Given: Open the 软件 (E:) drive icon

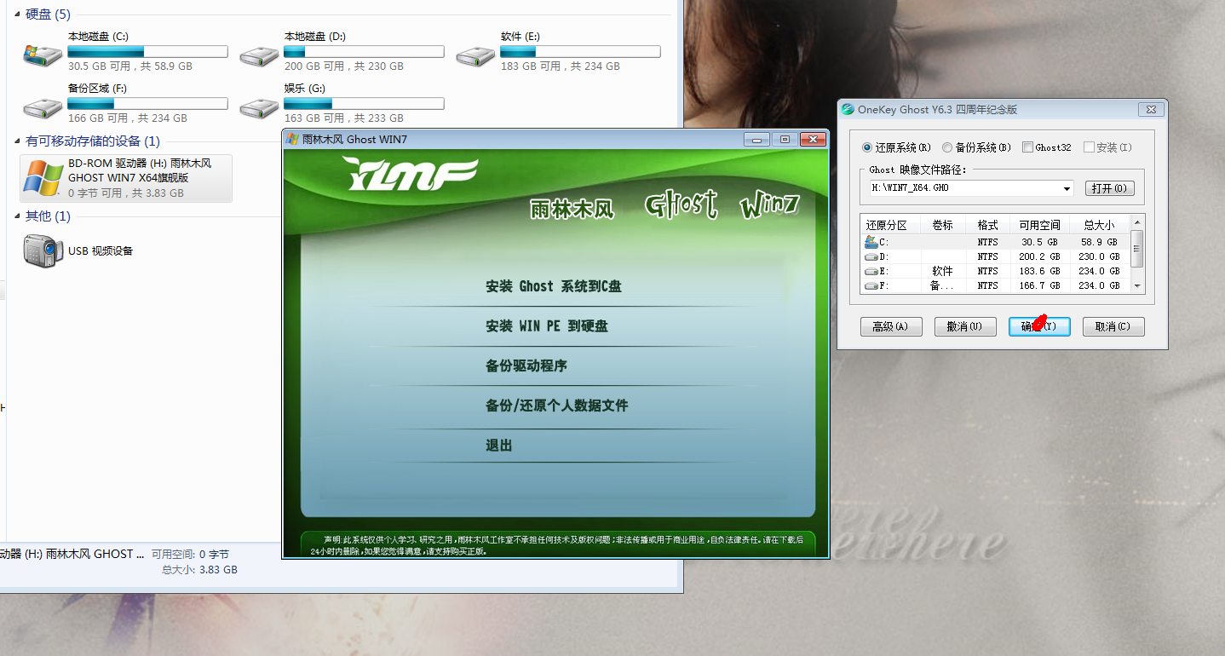Looking at the screenshot, I should coord(475,55).
